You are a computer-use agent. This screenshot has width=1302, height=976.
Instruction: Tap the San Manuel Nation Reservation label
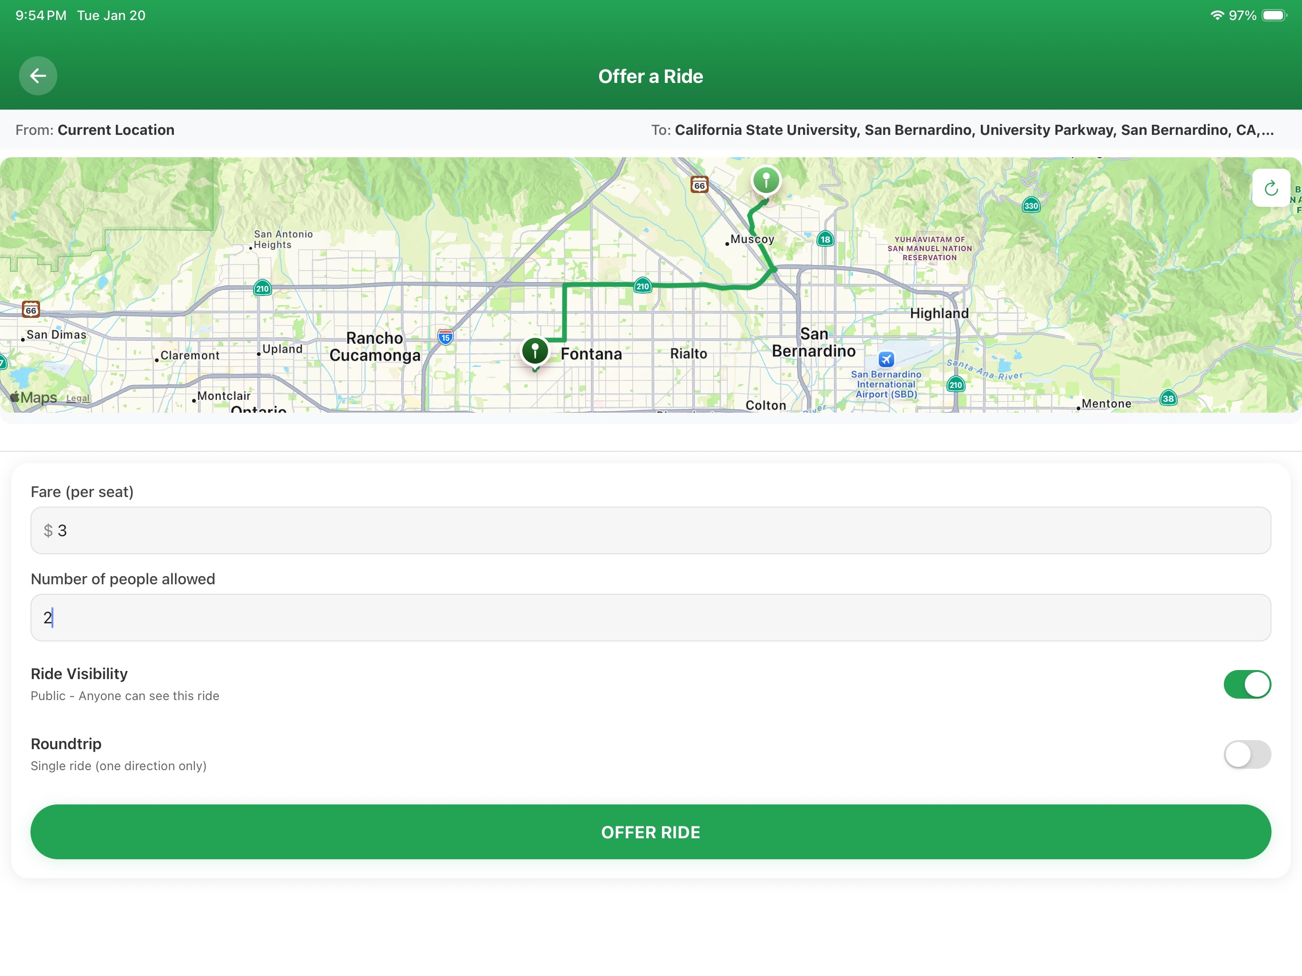(x=929, y=248)
